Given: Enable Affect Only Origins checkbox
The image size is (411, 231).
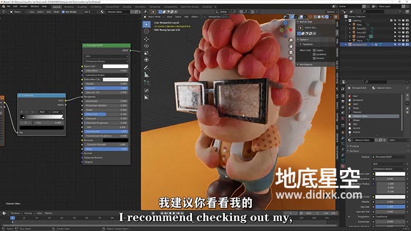Looking at the screenshot, I should pyautogui.click(x=314, y=50).
